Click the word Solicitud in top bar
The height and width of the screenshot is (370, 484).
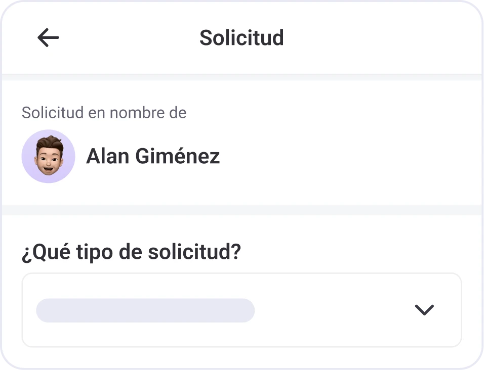tap(241, 38)
